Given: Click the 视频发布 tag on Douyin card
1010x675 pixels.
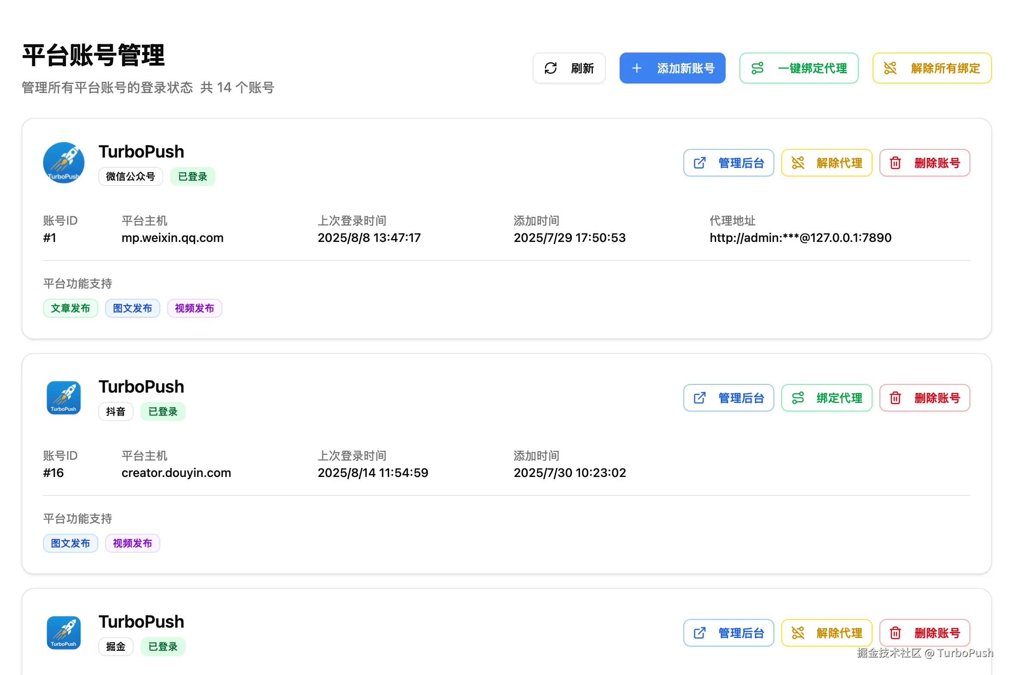Looking at the screenshot, I should point(132,543).
